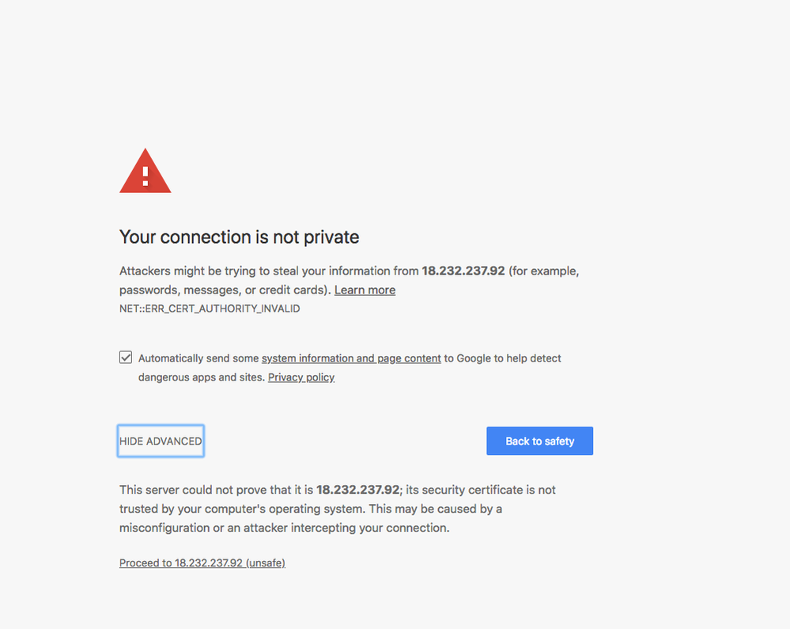Viewport: 790px width, 629px height.
Task: Select the bold IP address 18.232.237.92
Action: [x=463, y=271]
